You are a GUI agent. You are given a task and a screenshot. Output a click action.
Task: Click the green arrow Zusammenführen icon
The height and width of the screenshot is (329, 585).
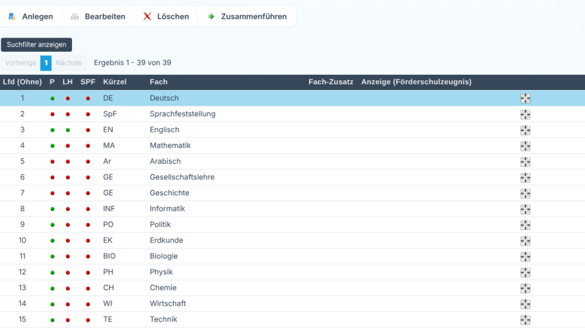[x=211, y=17]
